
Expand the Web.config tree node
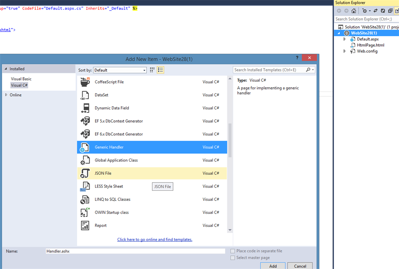[x=344, y=51]
